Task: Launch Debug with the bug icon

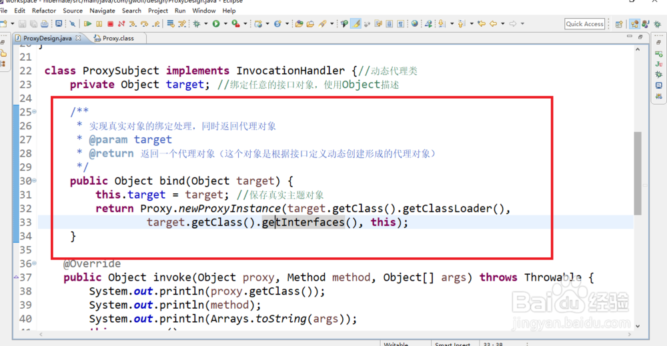Action: pos(196,24)
